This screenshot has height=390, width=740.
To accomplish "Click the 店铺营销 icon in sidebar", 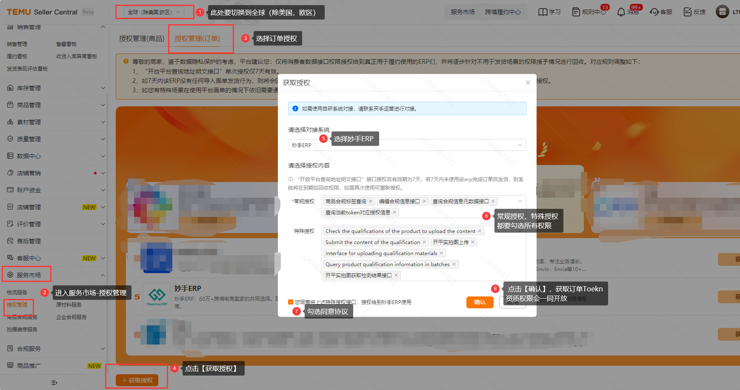I will (x=10, y=173).
